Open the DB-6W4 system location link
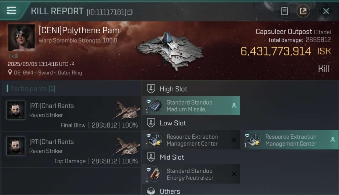The image size is (339, 195). pos(48,73)
